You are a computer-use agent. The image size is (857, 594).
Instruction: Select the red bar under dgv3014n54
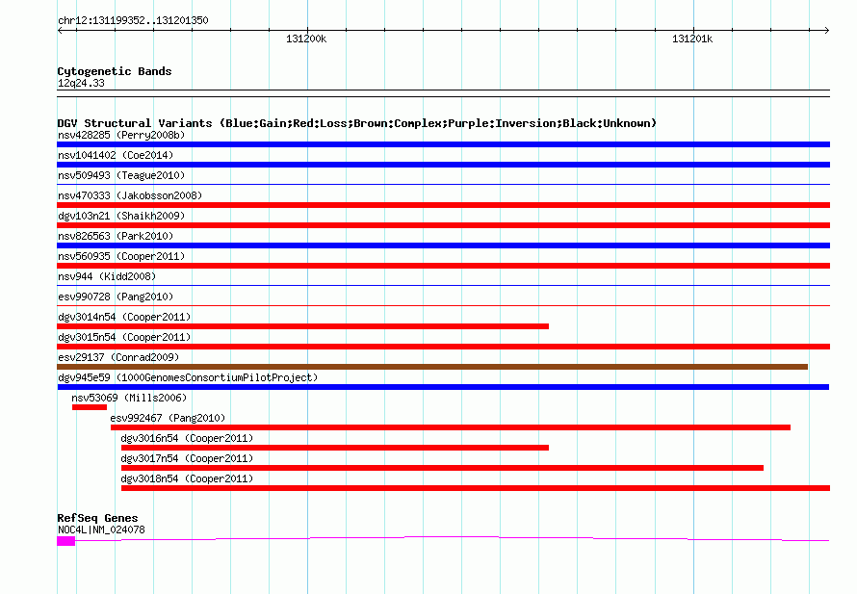point(302,326)
